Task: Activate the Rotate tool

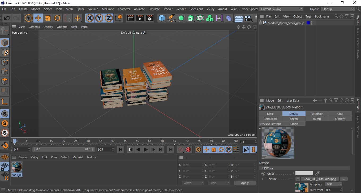Action: 57,18
